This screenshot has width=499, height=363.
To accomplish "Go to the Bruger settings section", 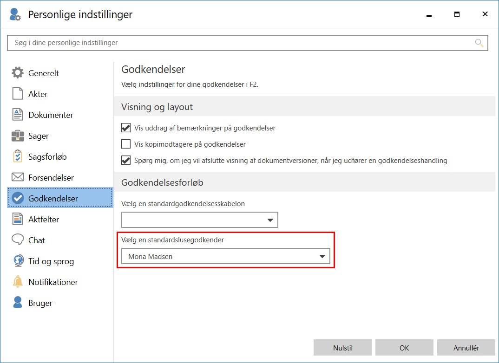I will pos(40,303).
